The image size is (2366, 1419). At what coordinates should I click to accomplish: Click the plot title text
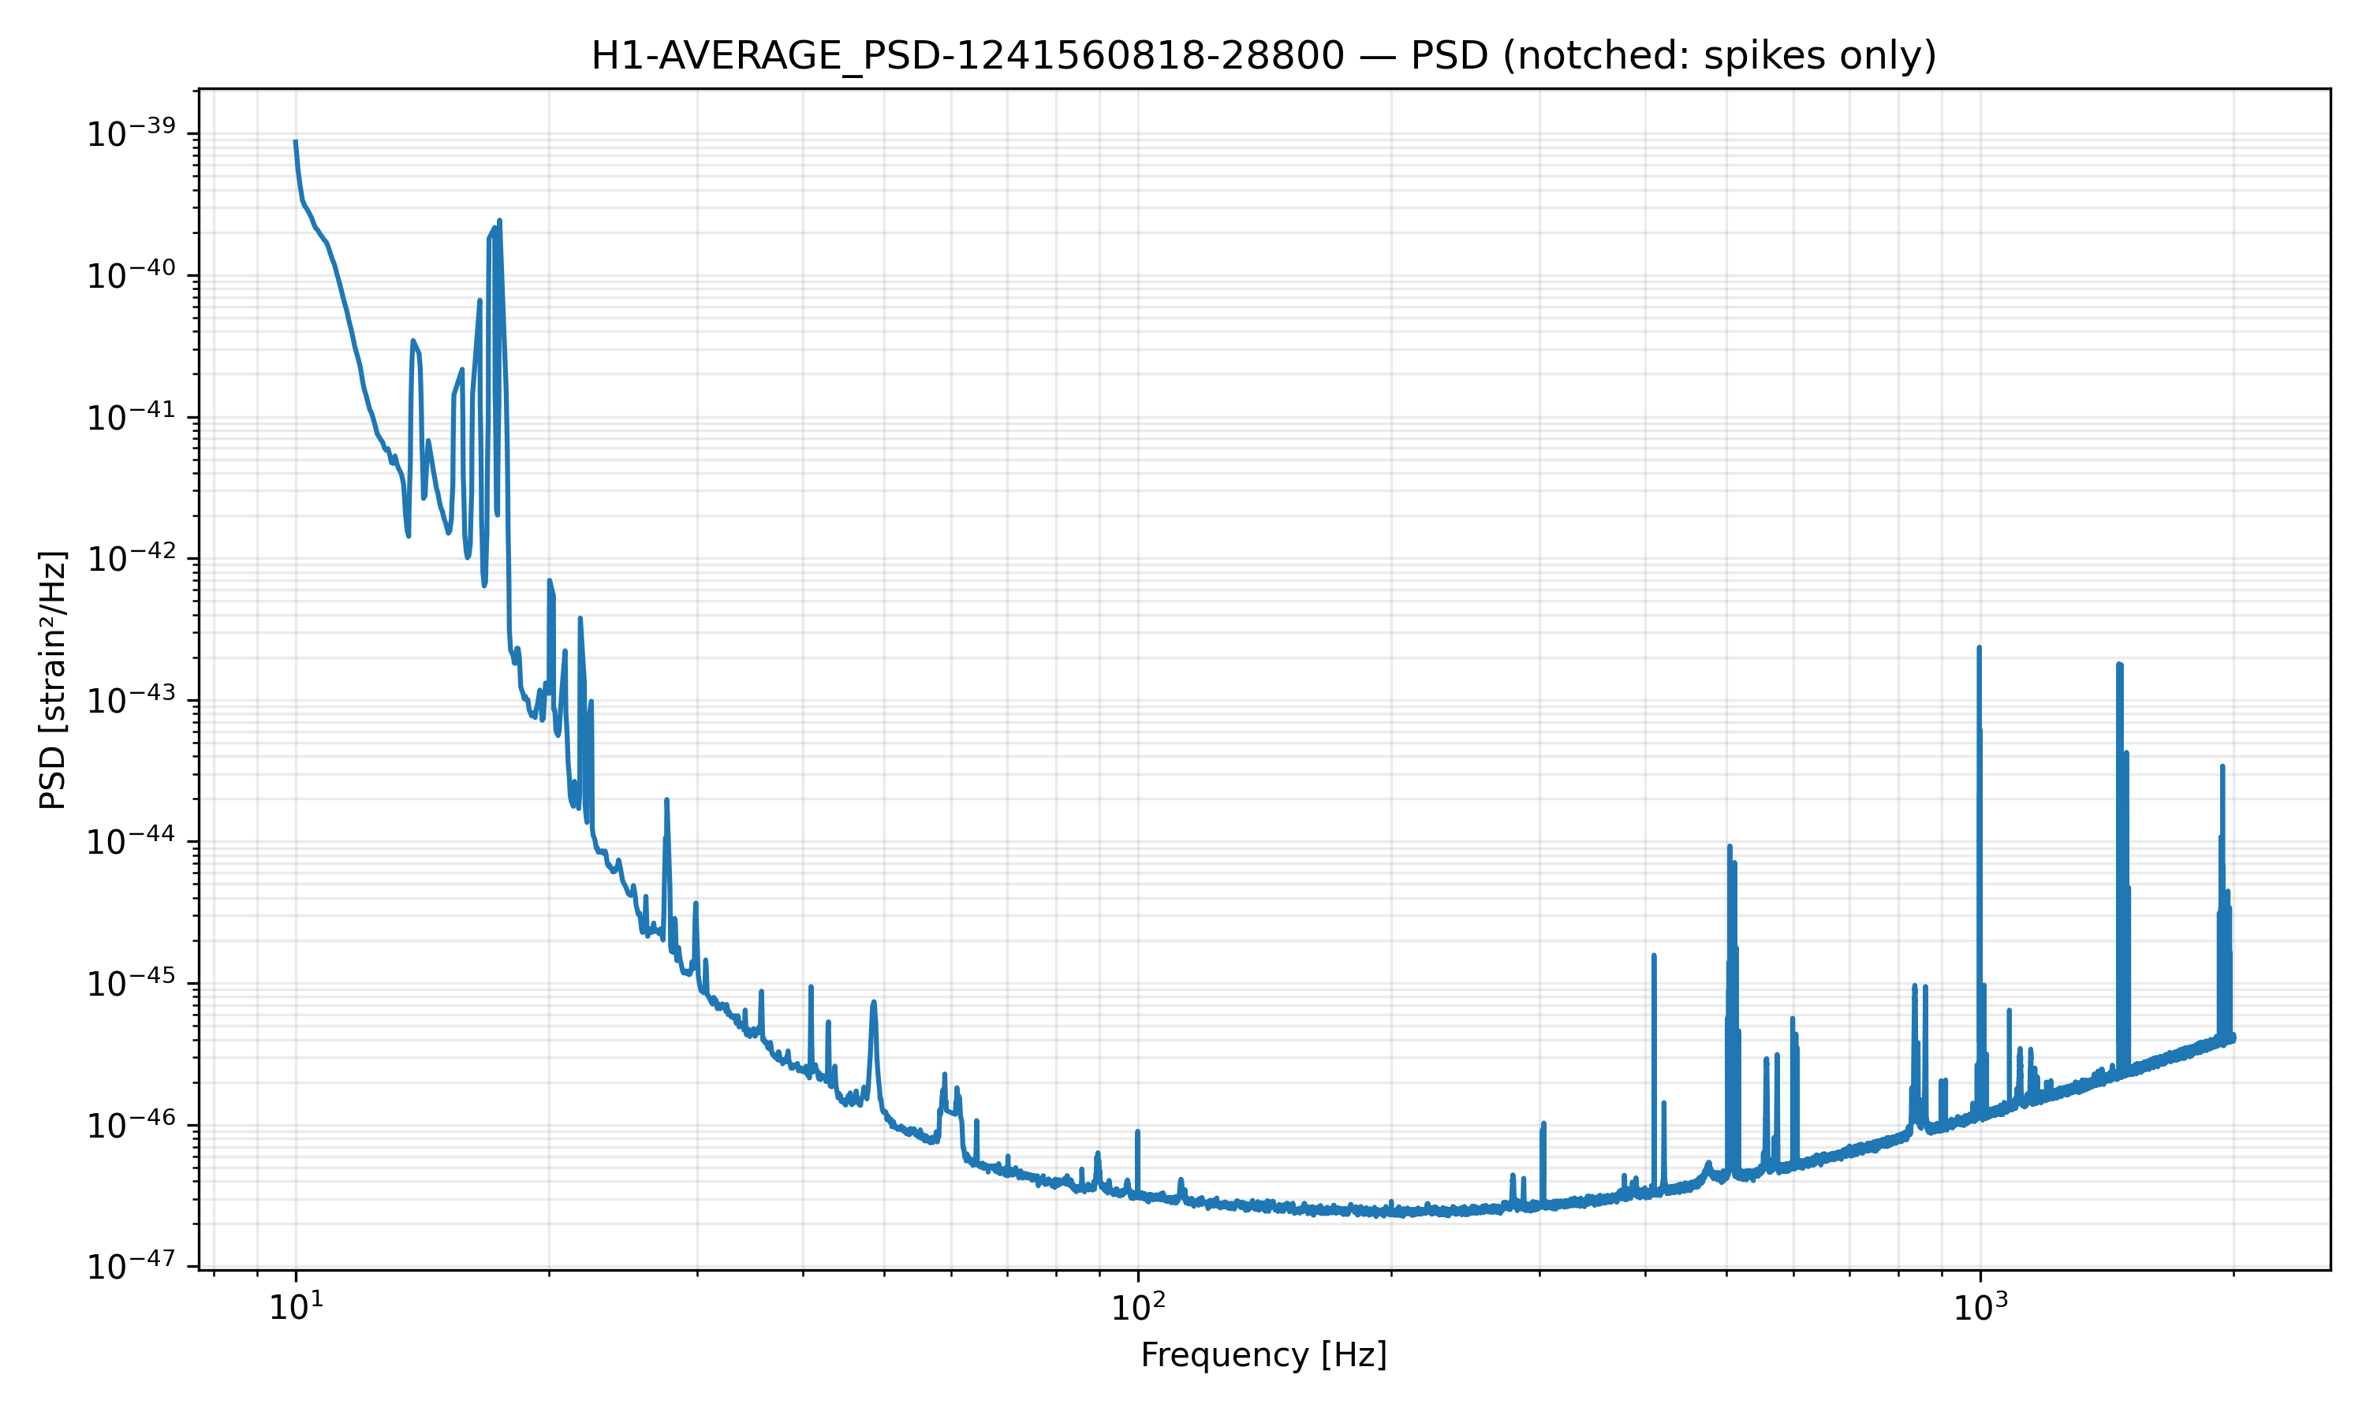point(1263,57)
